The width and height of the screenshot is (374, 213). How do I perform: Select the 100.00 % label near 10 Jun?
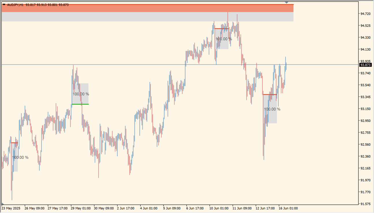pos(224,39)
